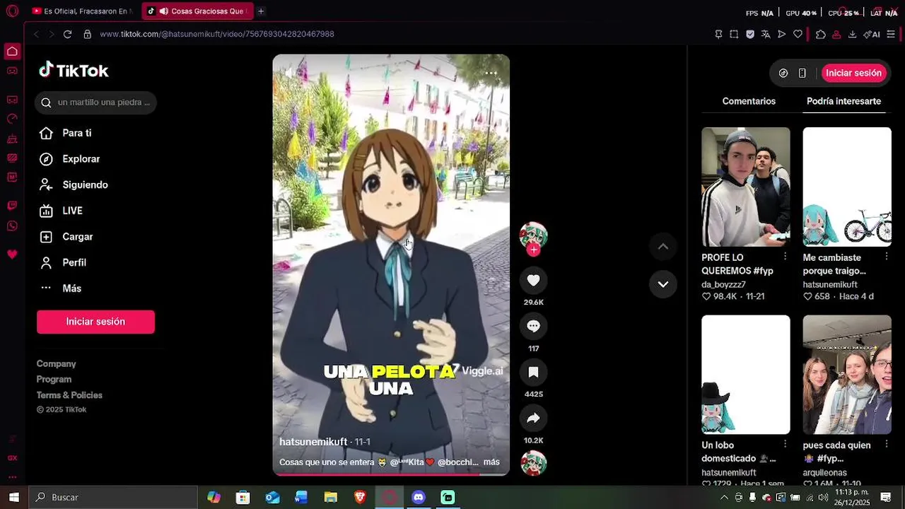905x509 pixels.
Task: Open the extensions cube icon
Action: point(820,34)
